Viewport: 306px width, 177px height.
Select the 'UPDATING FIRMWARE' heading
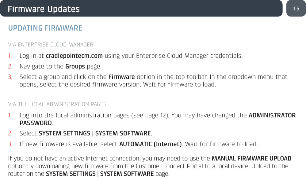pos(45,28)
